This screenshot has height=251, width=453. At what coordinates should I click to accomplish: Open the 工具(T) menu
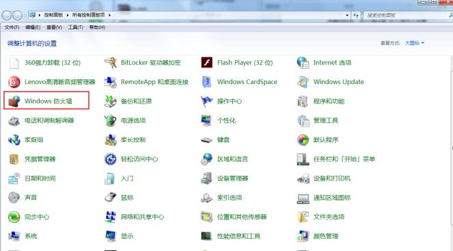coord(75,27)
